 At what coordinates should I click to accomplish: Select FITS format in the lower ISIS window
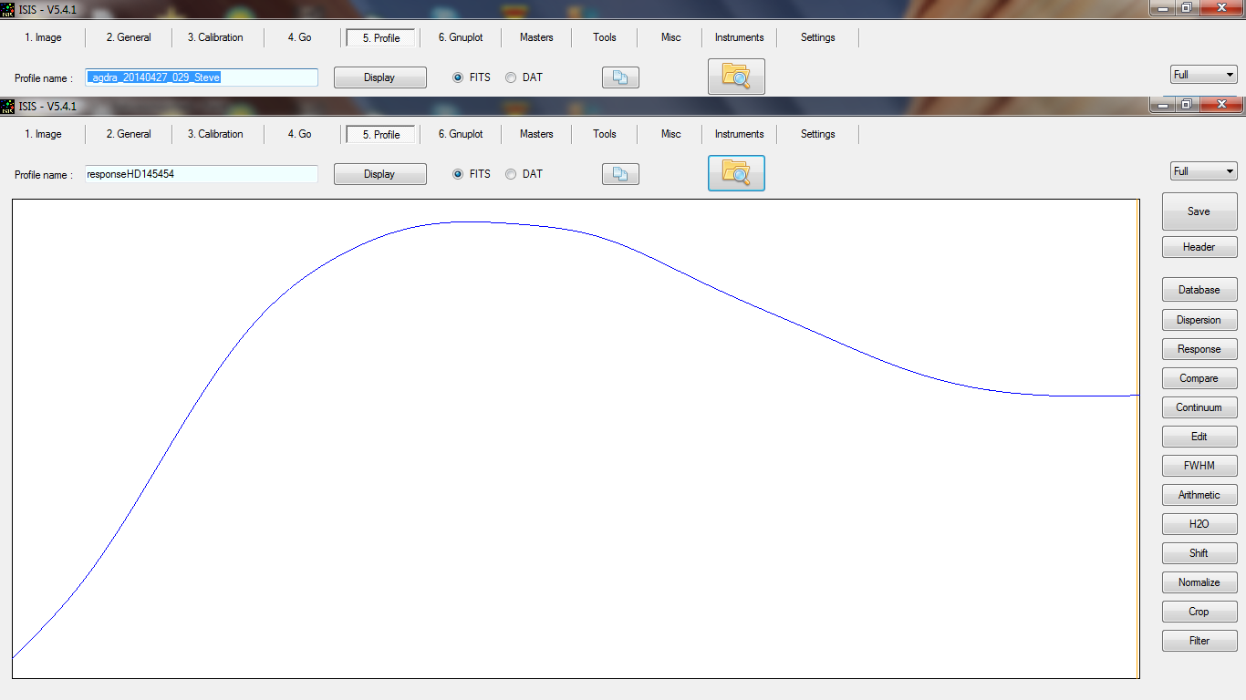point(459,174)
